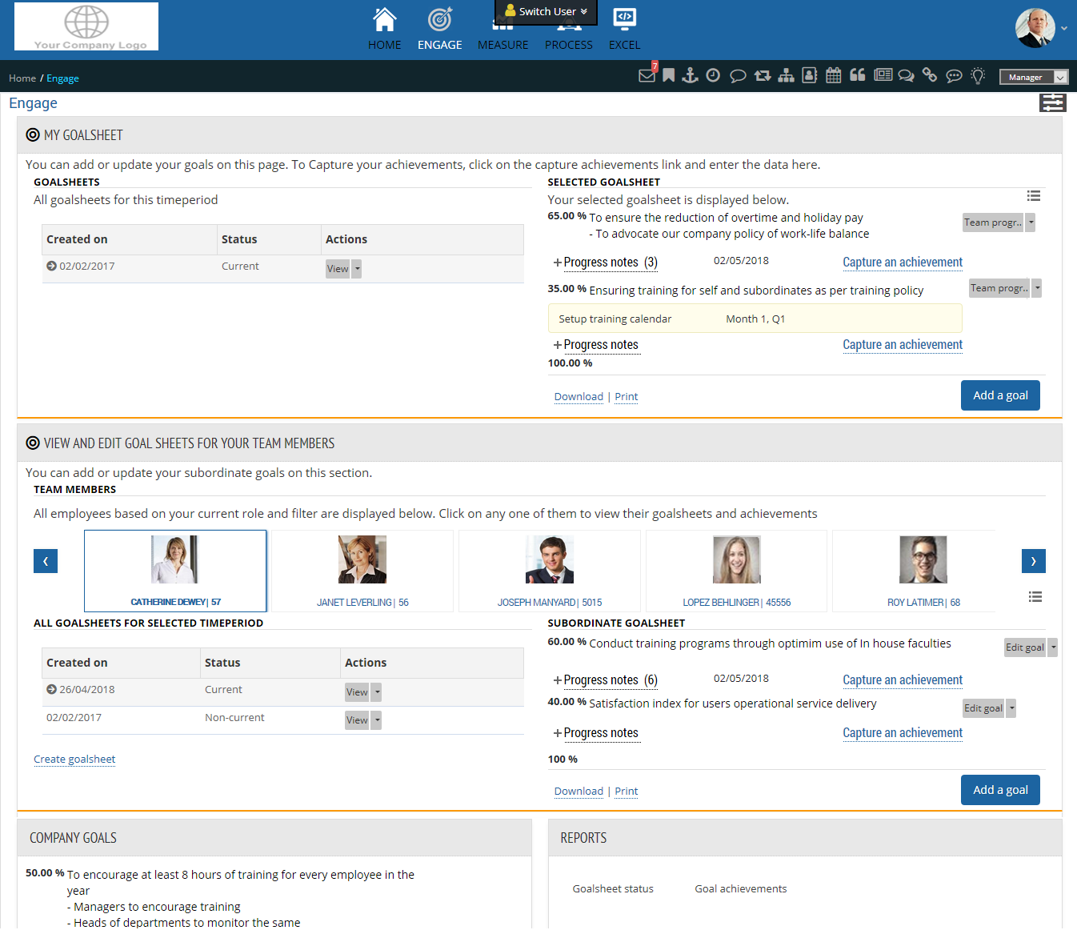
Task: Open the EXCEL navigation item
Action: (x=625, y=29)
